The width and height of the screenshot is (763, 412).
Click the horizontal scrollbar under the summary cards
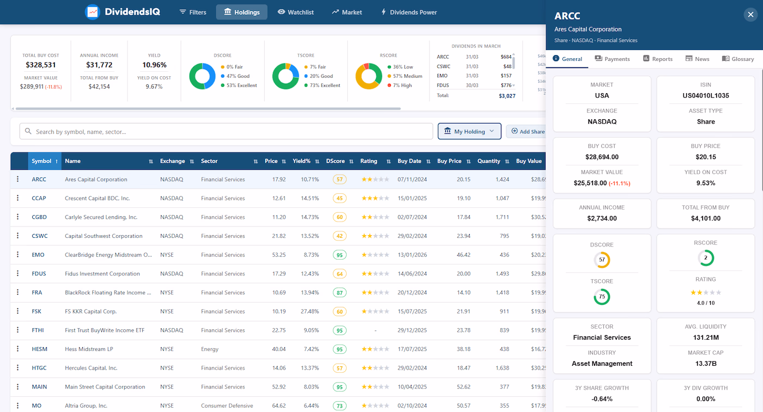click(x=206, y=109)
